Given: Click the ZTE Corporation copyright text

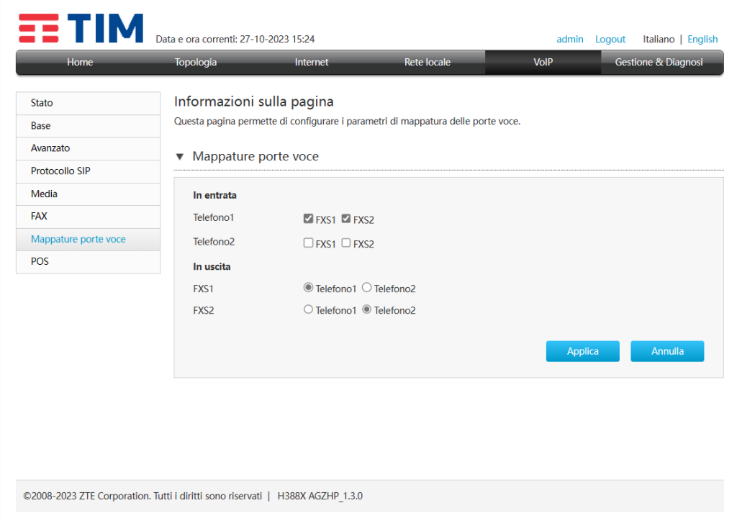Looking at the screenshot, I should (x=143, y=496).
